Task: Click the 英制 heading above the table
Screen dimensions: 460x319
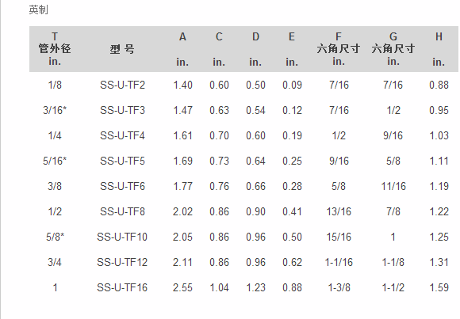Action: 38,10
